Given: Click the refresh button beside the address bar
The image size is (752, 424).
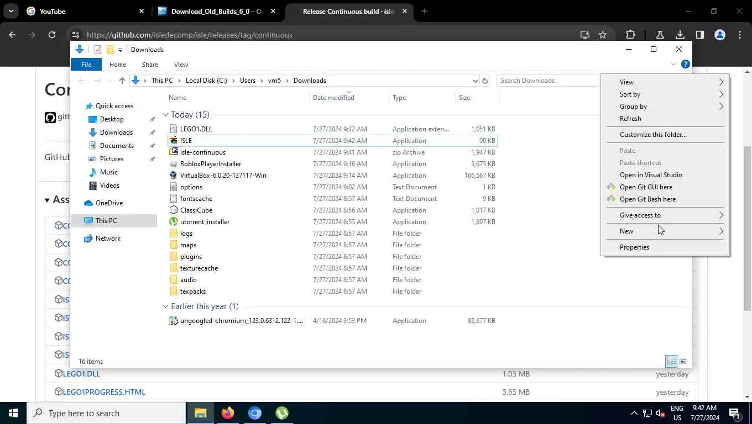Looking at the screenshot, I should point(485,81).
